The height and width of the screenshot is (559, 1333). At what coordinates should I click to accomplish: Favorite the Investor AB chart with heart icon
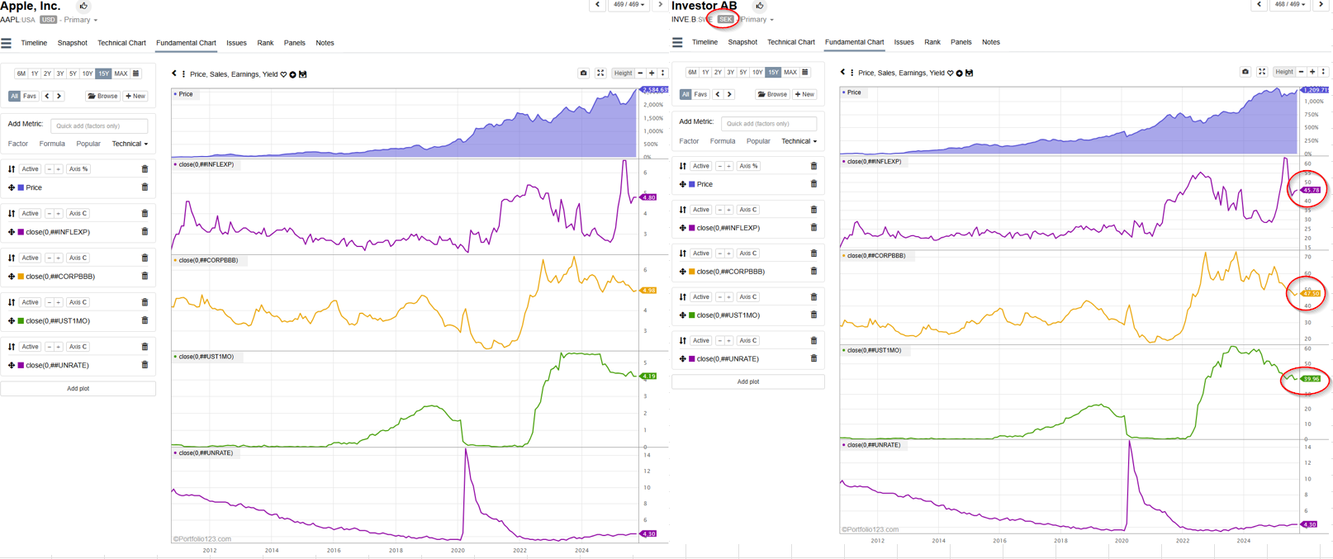pyautogui.click(x=950, y=73)
